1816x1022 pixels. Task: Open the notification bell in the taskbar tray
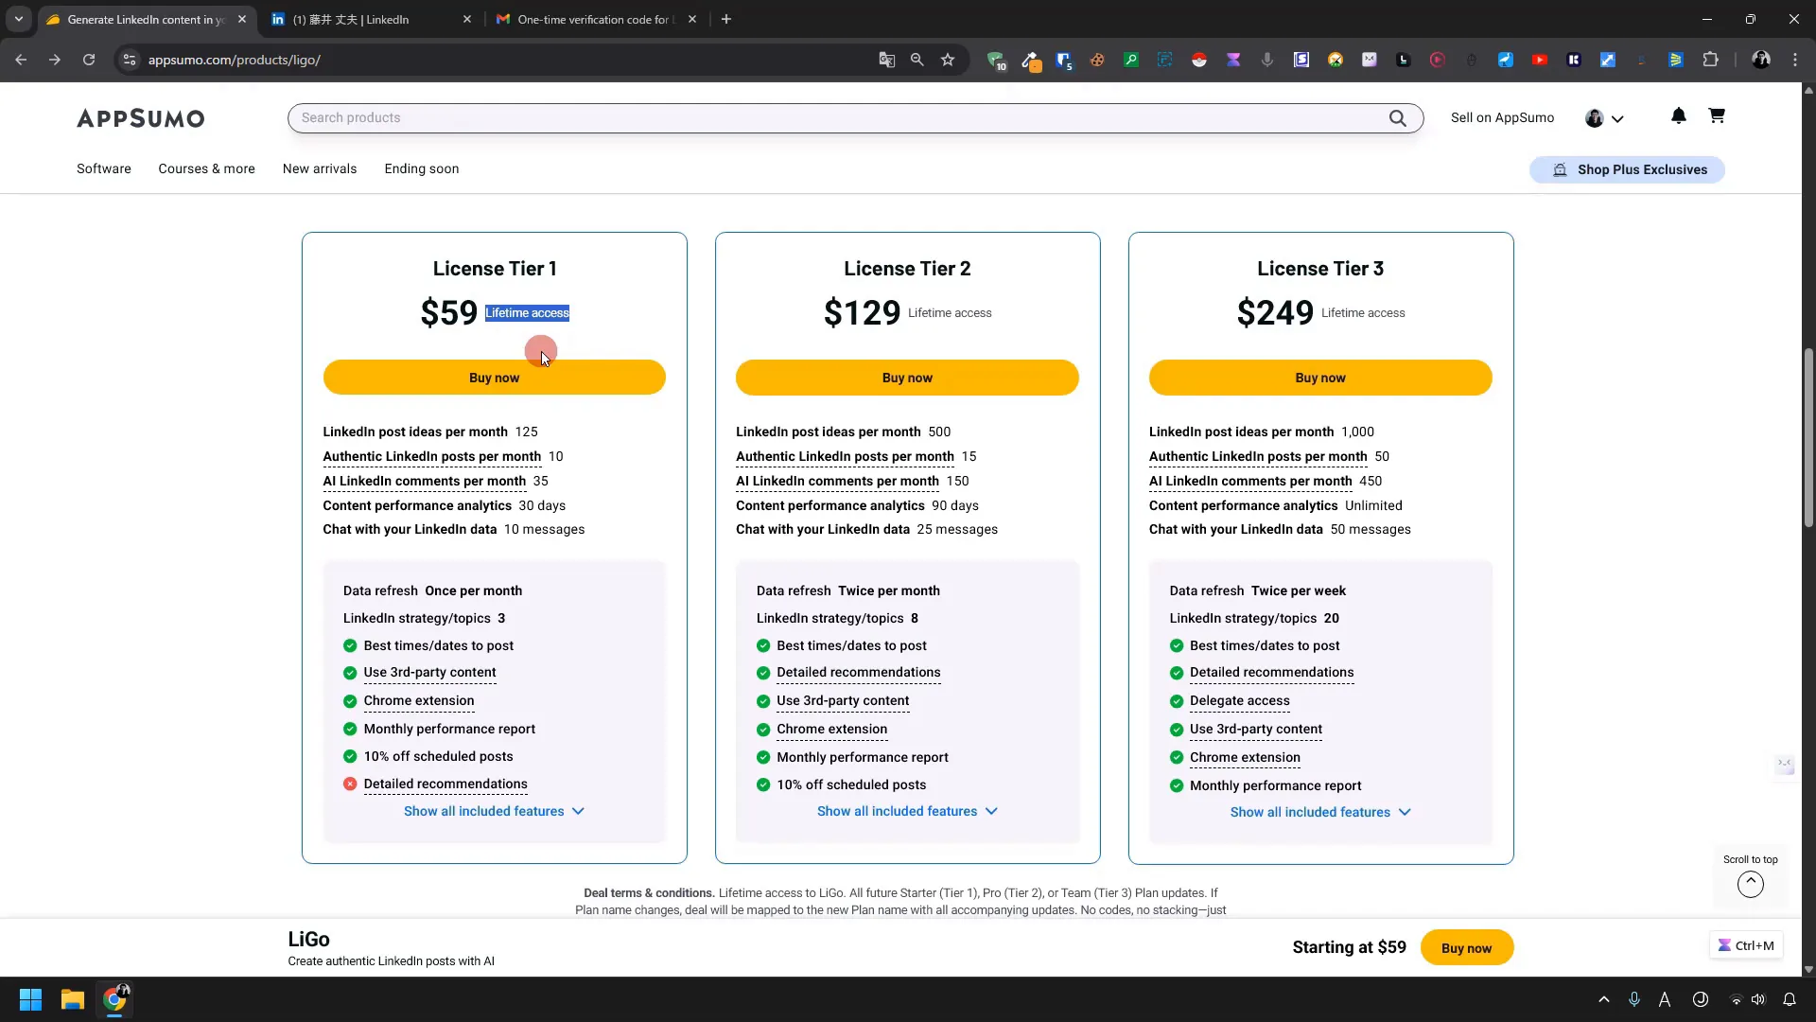click(1790, 999)
